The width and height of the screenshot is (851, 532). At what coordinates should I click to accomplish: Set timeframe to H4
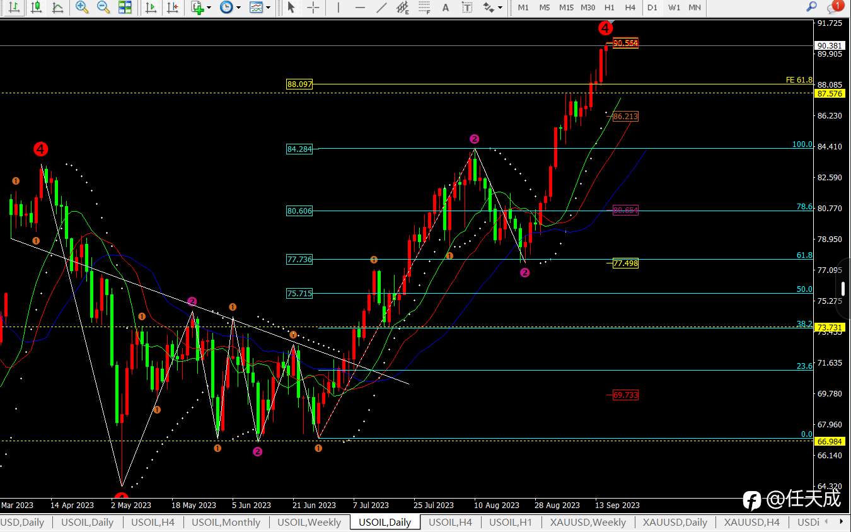(630, 8)
